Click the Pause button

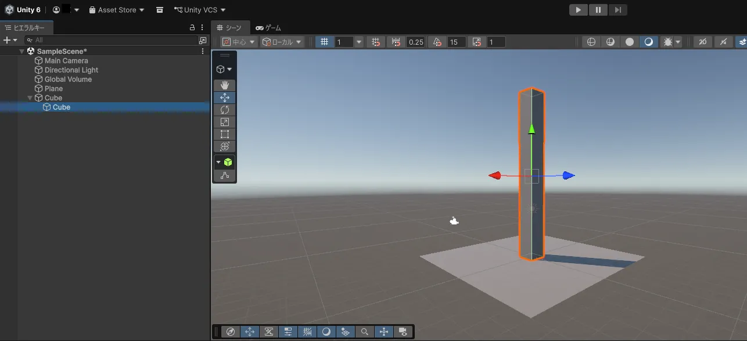coord(598,10)
